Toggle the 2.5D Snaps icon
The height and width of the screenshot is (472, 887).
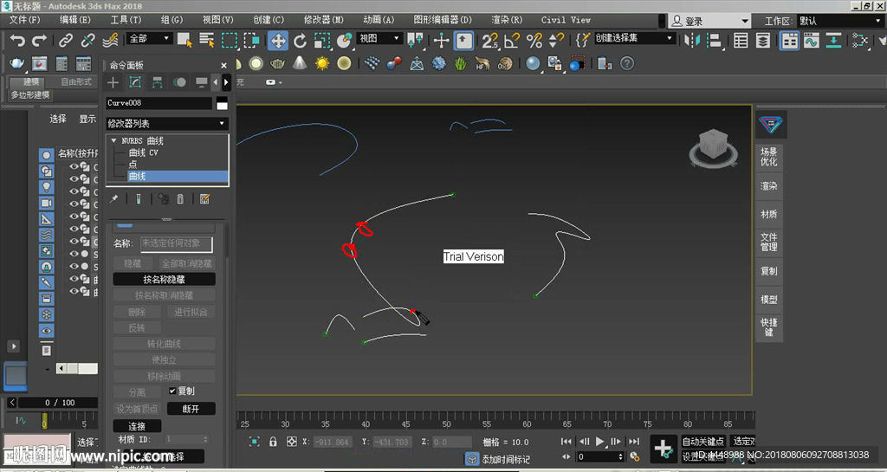pyautogui.click(x=490, y=41)
